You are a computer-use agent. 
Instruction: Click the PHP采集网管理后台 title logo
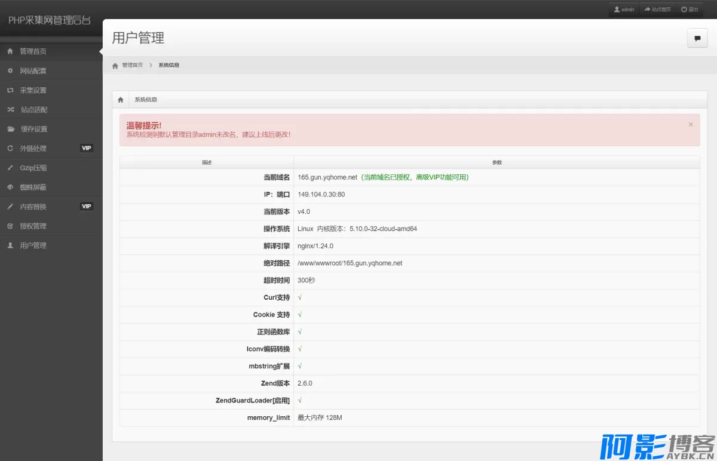[x=50, y=20]
